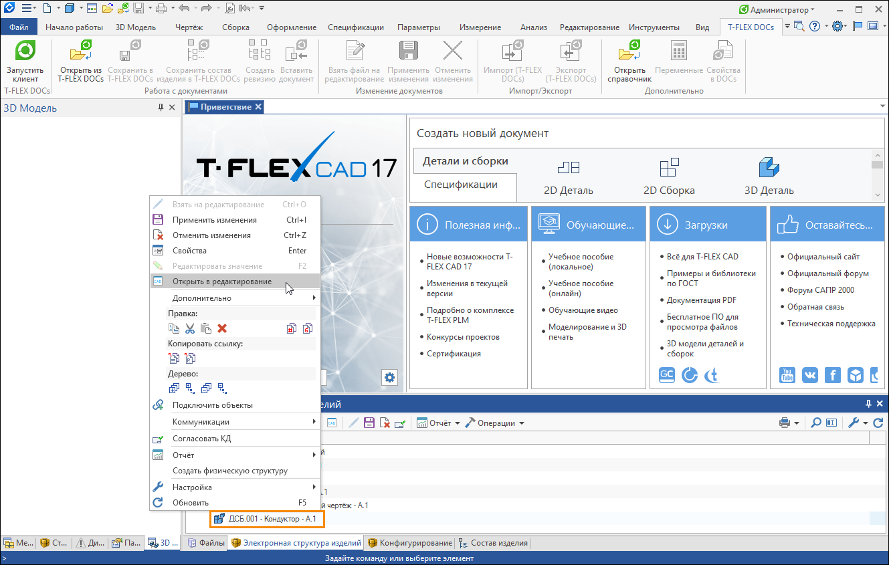This screenshot has width=889, height=565.
Task: Open the Обучающие видео link
Action: pos(583,310)
